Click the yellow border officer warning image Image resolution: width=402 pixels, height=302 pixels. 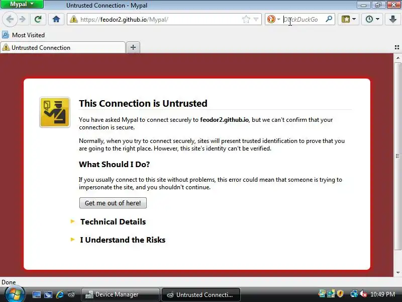coord(55,112)
